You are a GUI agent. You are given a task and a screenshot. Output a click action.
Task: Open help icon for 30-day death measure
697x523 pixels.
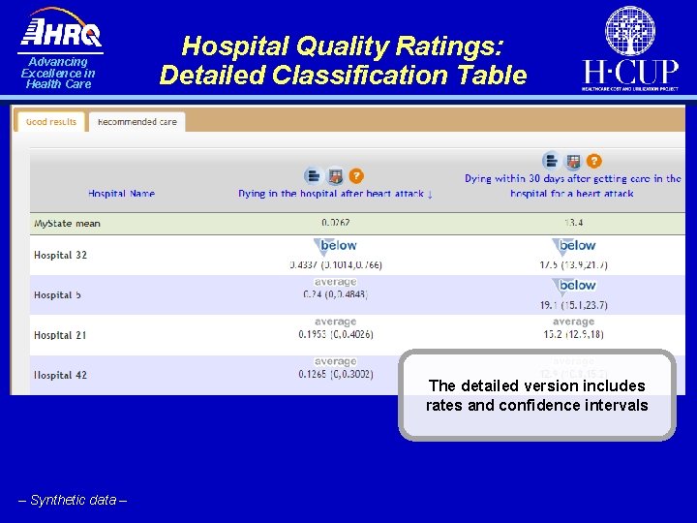click(x=593, y=161)
